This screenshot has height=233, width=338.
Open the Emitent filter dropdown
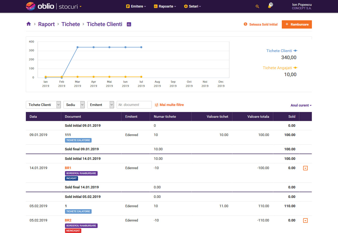pyautogui.click(x=101, y=105)
